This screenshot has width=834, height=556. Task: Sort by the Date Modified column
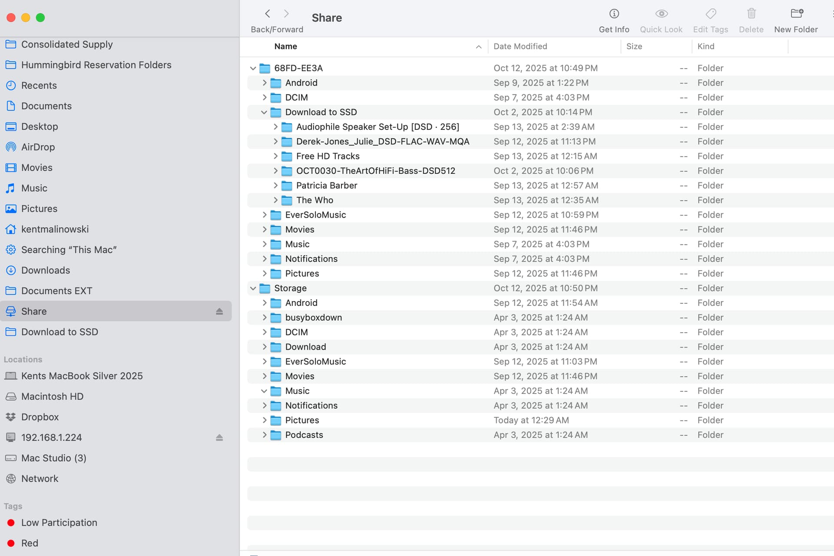point(520,46)
